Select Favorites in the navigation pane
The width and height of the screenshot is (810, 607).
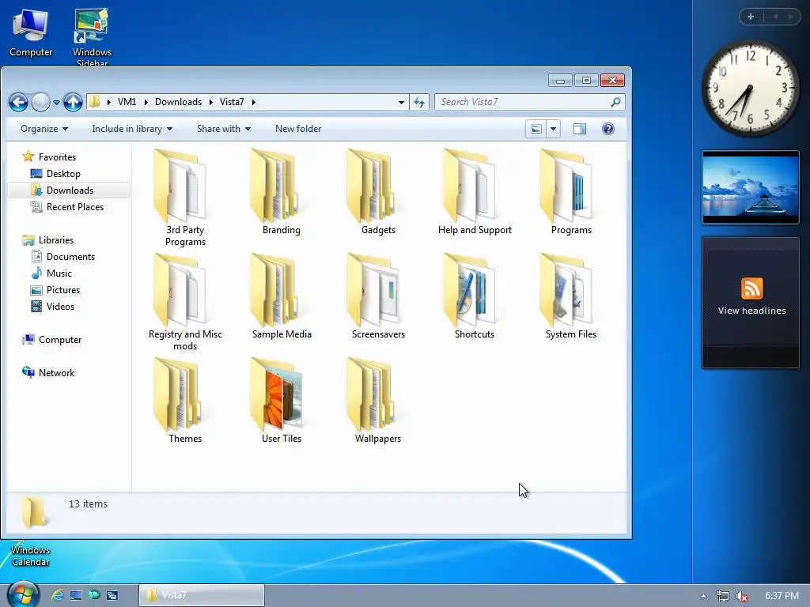click(x=50, y=157)
